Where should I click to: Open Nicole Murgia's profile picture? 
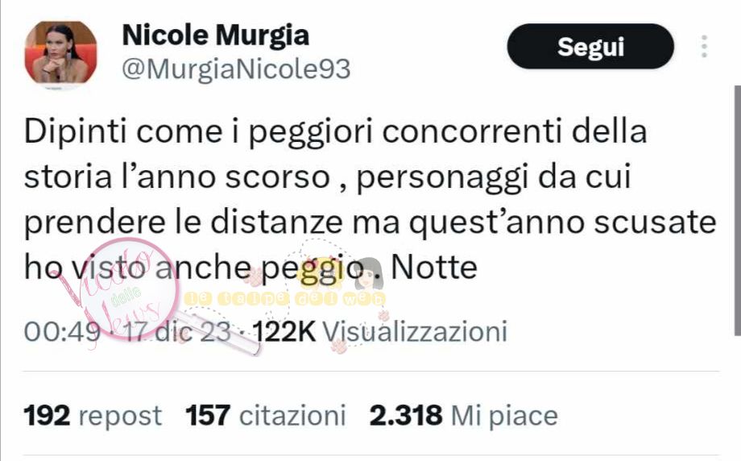tap(60, 53)
